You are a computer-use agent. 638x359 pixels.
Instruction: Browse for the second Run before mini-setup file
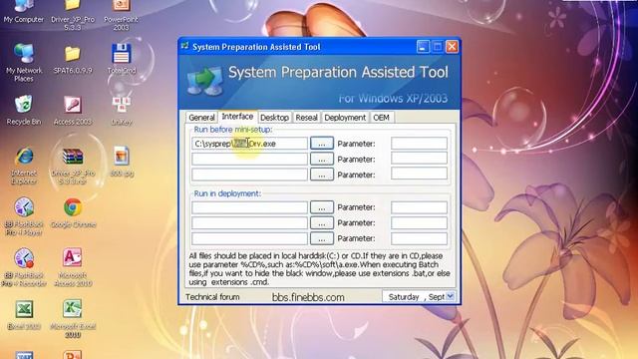click(x=321, y=159)
